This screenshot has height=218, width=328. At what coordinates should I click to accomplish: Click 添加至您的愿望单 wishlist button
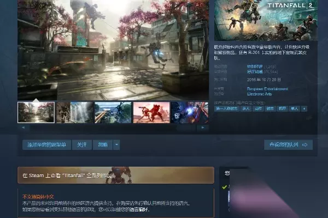point(46,145)
